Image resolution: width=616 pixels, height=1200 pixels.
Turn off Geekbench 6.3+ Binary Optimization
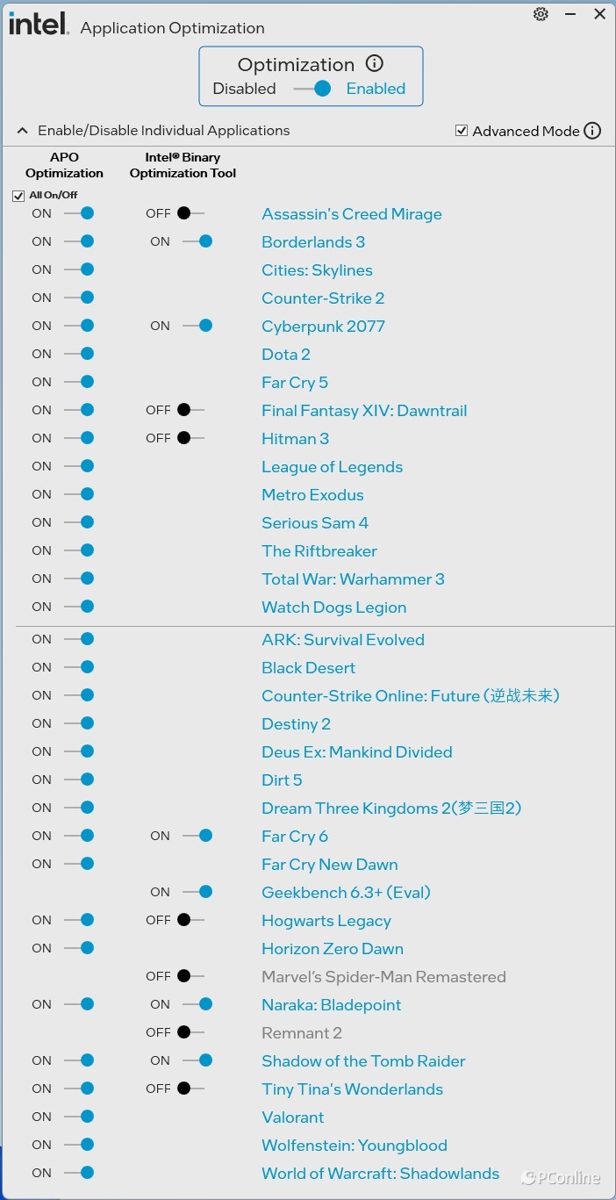[197, 892]
